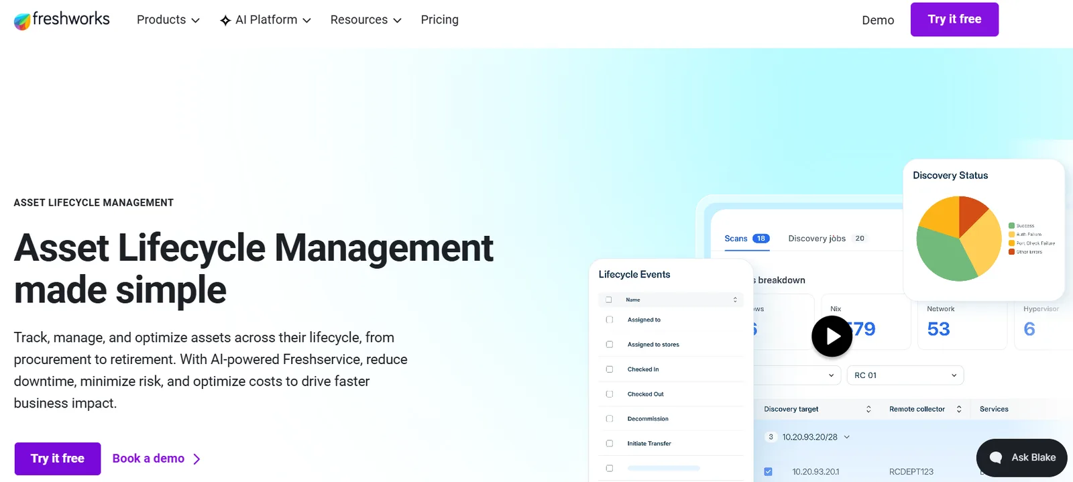Expand the AI Platform menu

266,20
